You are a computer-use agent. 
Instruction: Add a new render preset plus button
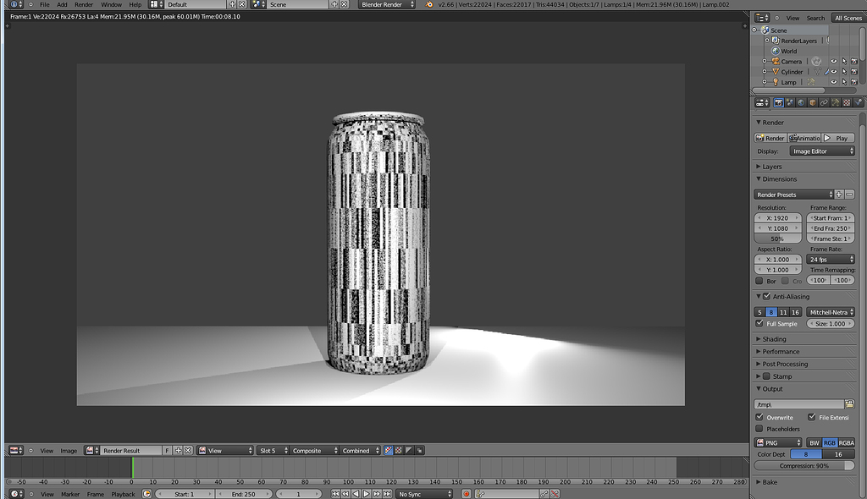pyautogui.click(x=839, y=195)
